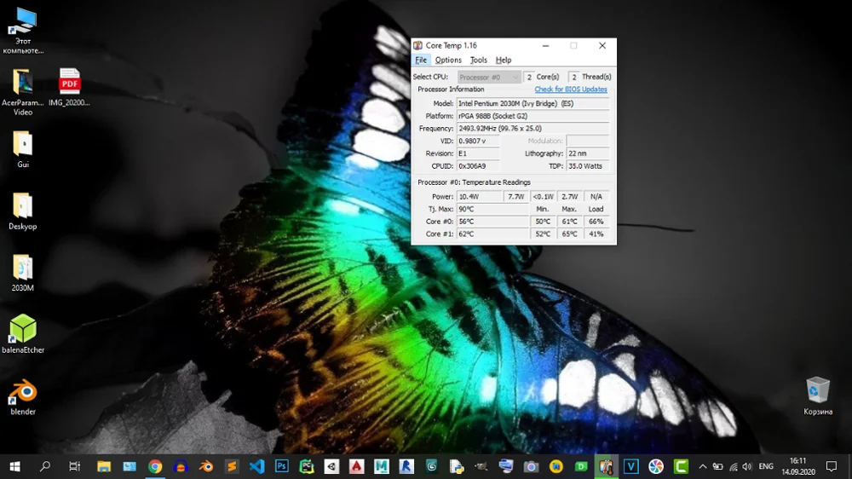852x479 pixels.
Task: Select the Deskyop folder on desktop
Action: (x=23, y=211)
